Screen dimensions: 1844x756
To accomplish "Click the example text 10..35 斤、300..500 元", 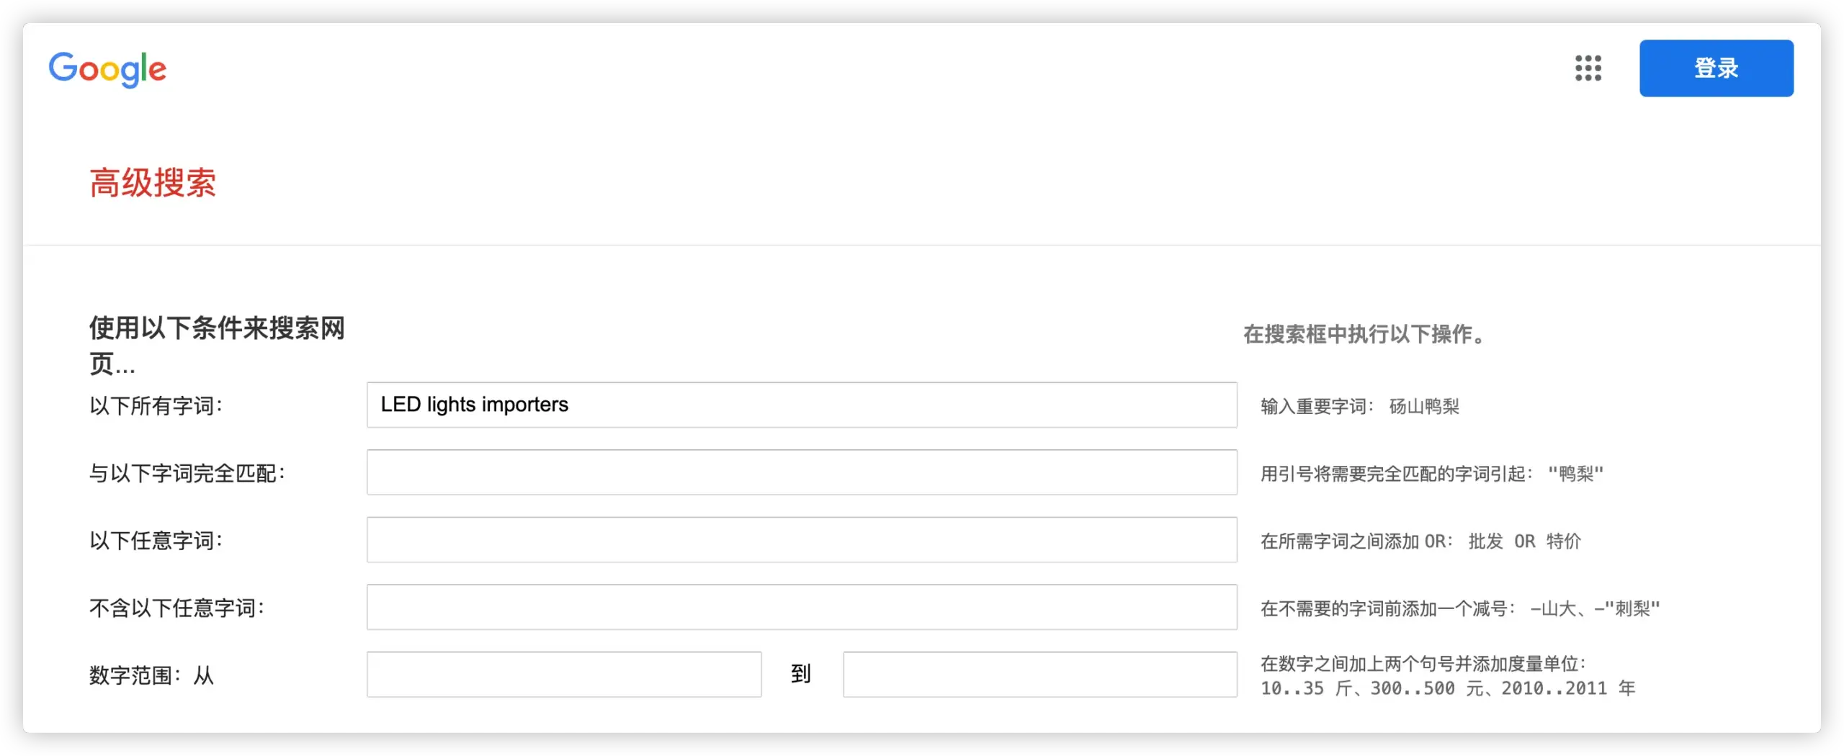I will pyautogui.click(x=1448, y=688).
